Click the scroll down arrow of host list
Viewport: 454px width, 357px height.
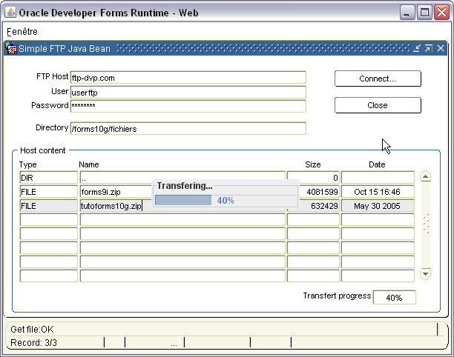coord(425,273)
